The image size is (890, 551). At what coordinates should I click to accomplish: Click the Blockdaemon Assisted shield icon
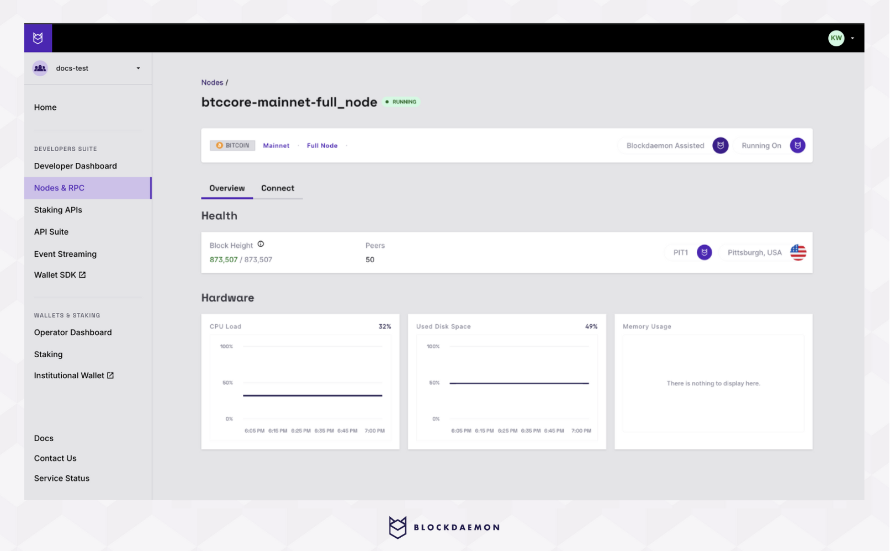(x=720, y=146)
